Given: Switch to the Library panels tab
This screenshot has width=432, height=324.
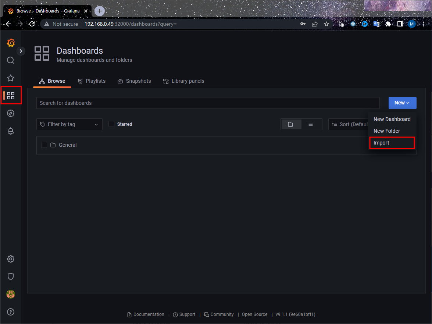Looking at the screenshot, I should [184, 81].
